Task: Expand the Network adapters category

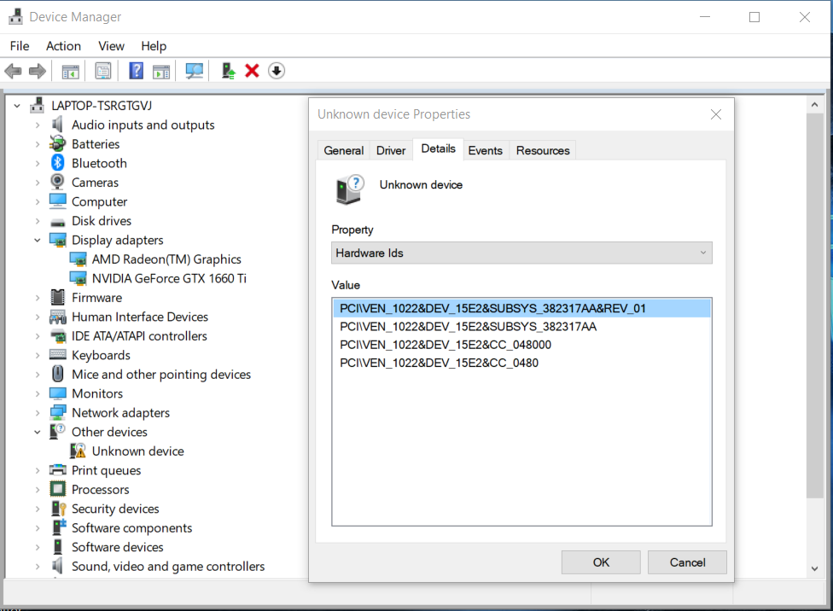Action: 38,413
